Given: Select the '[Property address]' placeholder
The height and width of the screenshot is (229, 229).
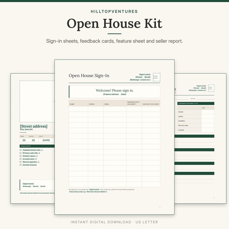Looking at the screenshot, I should coord(111,94).
